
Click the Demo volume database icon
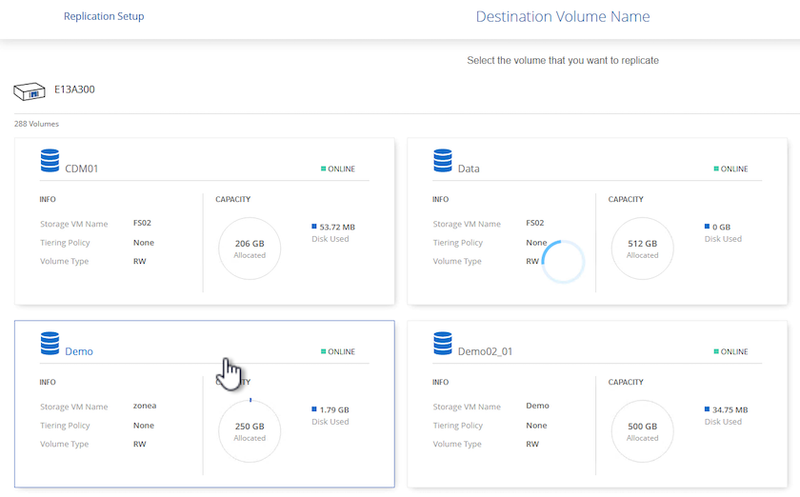click(50, 344)
